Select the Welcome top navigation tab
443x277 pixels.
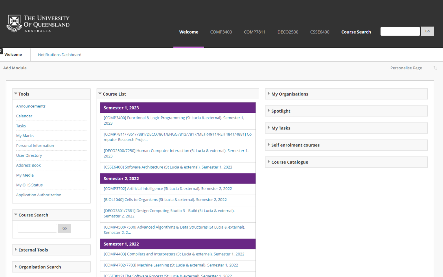tap(189, 32)
